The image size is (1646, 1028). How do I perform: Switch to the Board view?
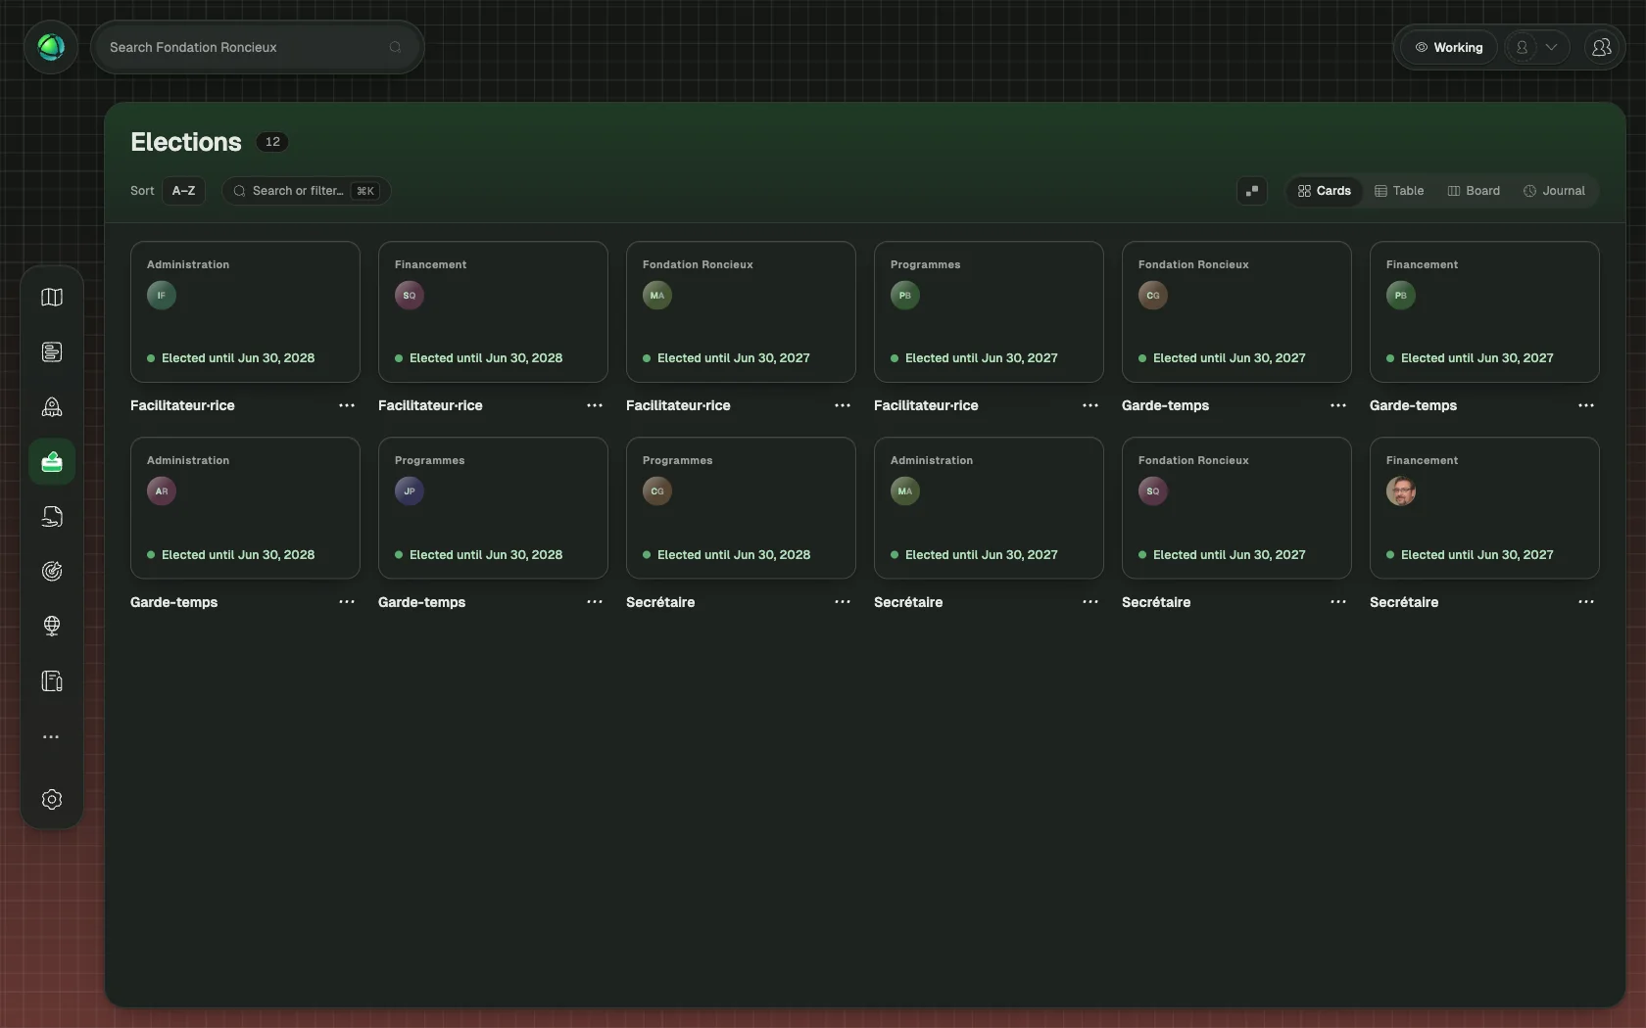[1474, 191]
